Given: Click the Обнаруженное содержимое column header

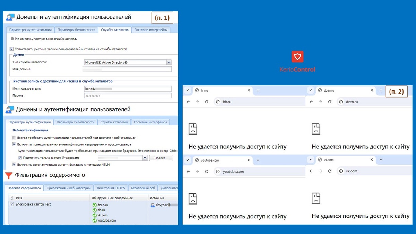Looking at the screenshot, I should pos(119,198).
